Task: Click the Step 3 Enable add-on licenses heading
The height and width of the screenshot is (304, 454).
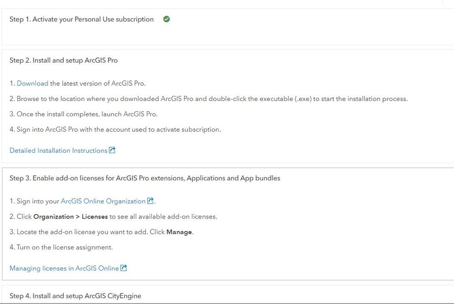Action: coord(145,178)
